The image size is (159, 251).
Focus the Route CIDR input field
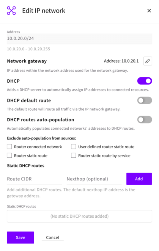34,179
